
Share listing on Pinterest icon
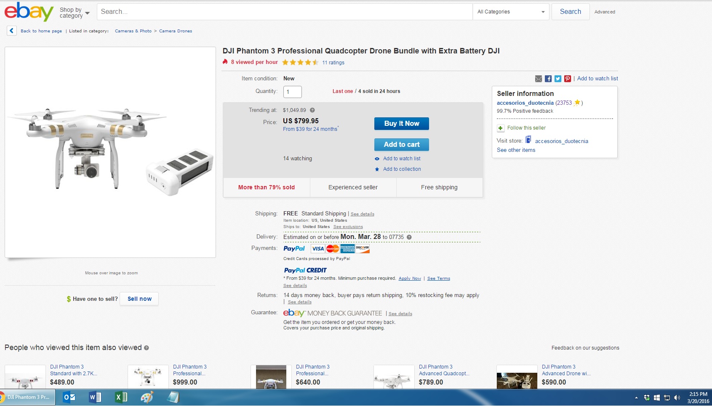point(568,79)
